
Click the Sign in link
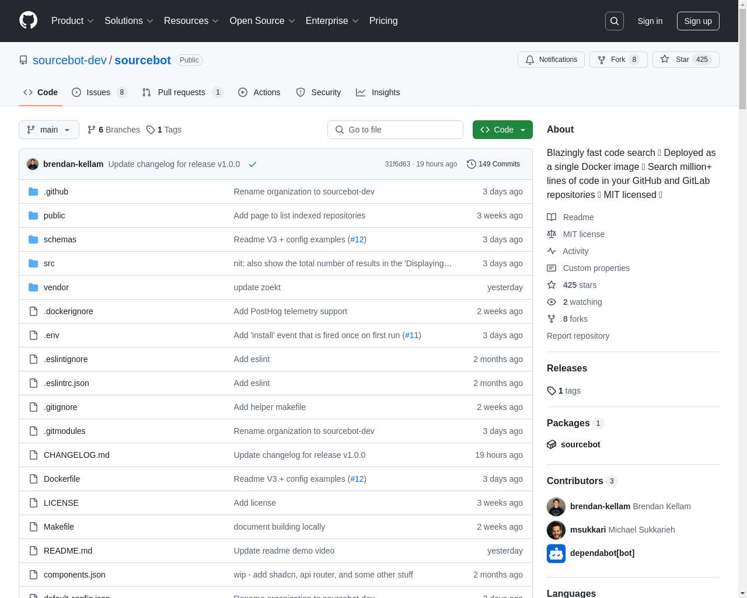pos(650,21)
